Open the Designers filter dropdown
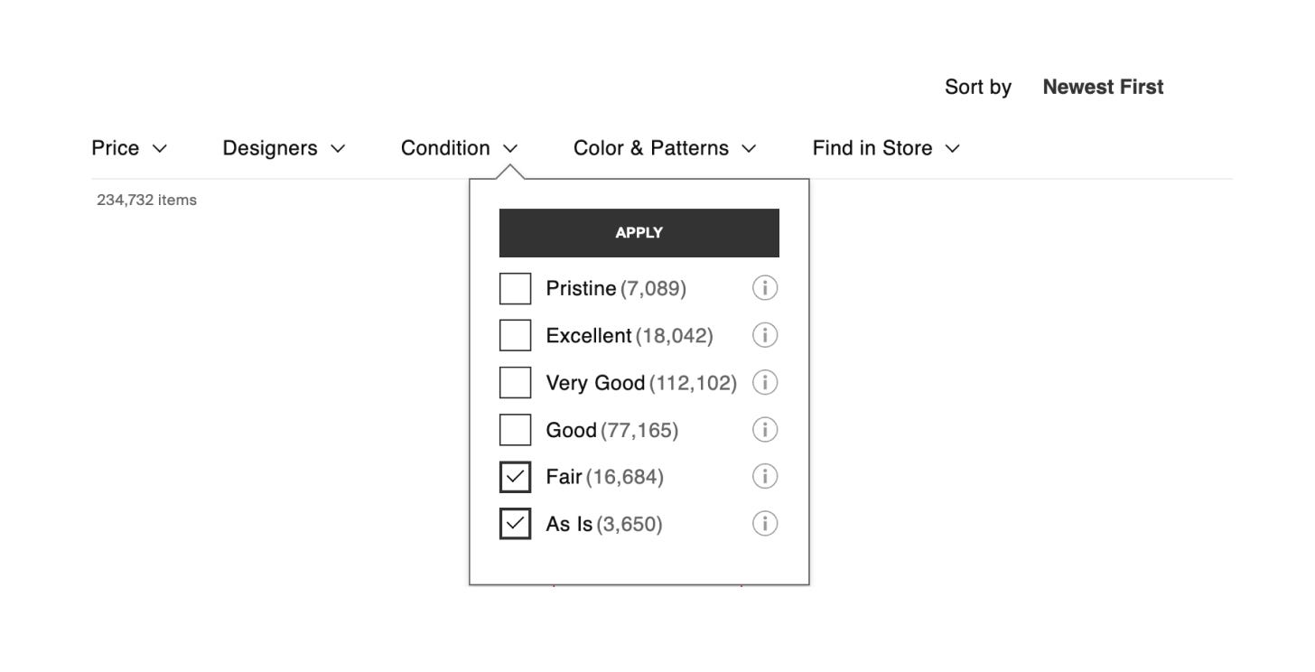 tap(284, 148)
